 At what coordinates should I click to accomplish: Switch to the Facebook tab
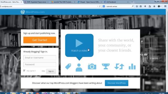(x=116, y=2)
